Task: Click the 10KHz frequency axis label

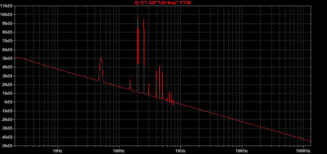Action: (x=242, y=150)
